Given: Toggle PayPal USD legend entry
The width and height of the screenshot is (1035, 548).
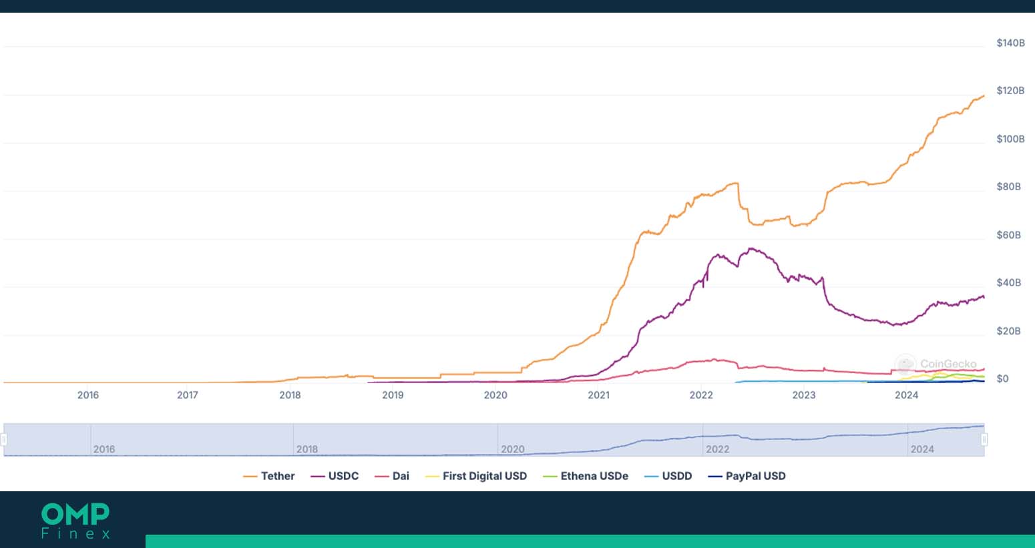Looking at the screenshot, I should point(747,476).
